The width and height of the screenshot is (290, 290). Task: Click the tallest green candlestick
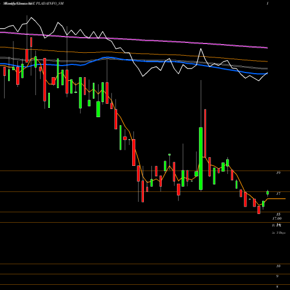(201, 158)
